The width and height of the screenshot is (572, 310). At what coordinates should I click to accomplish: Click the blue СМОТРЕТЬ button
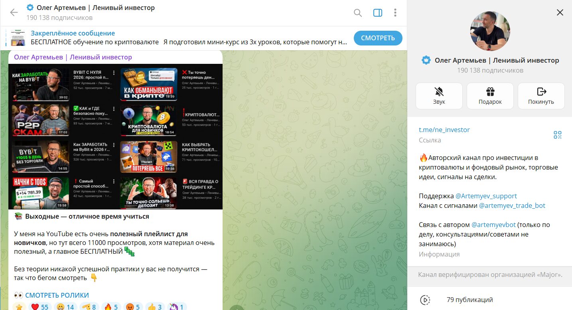[x=378, y=38]
